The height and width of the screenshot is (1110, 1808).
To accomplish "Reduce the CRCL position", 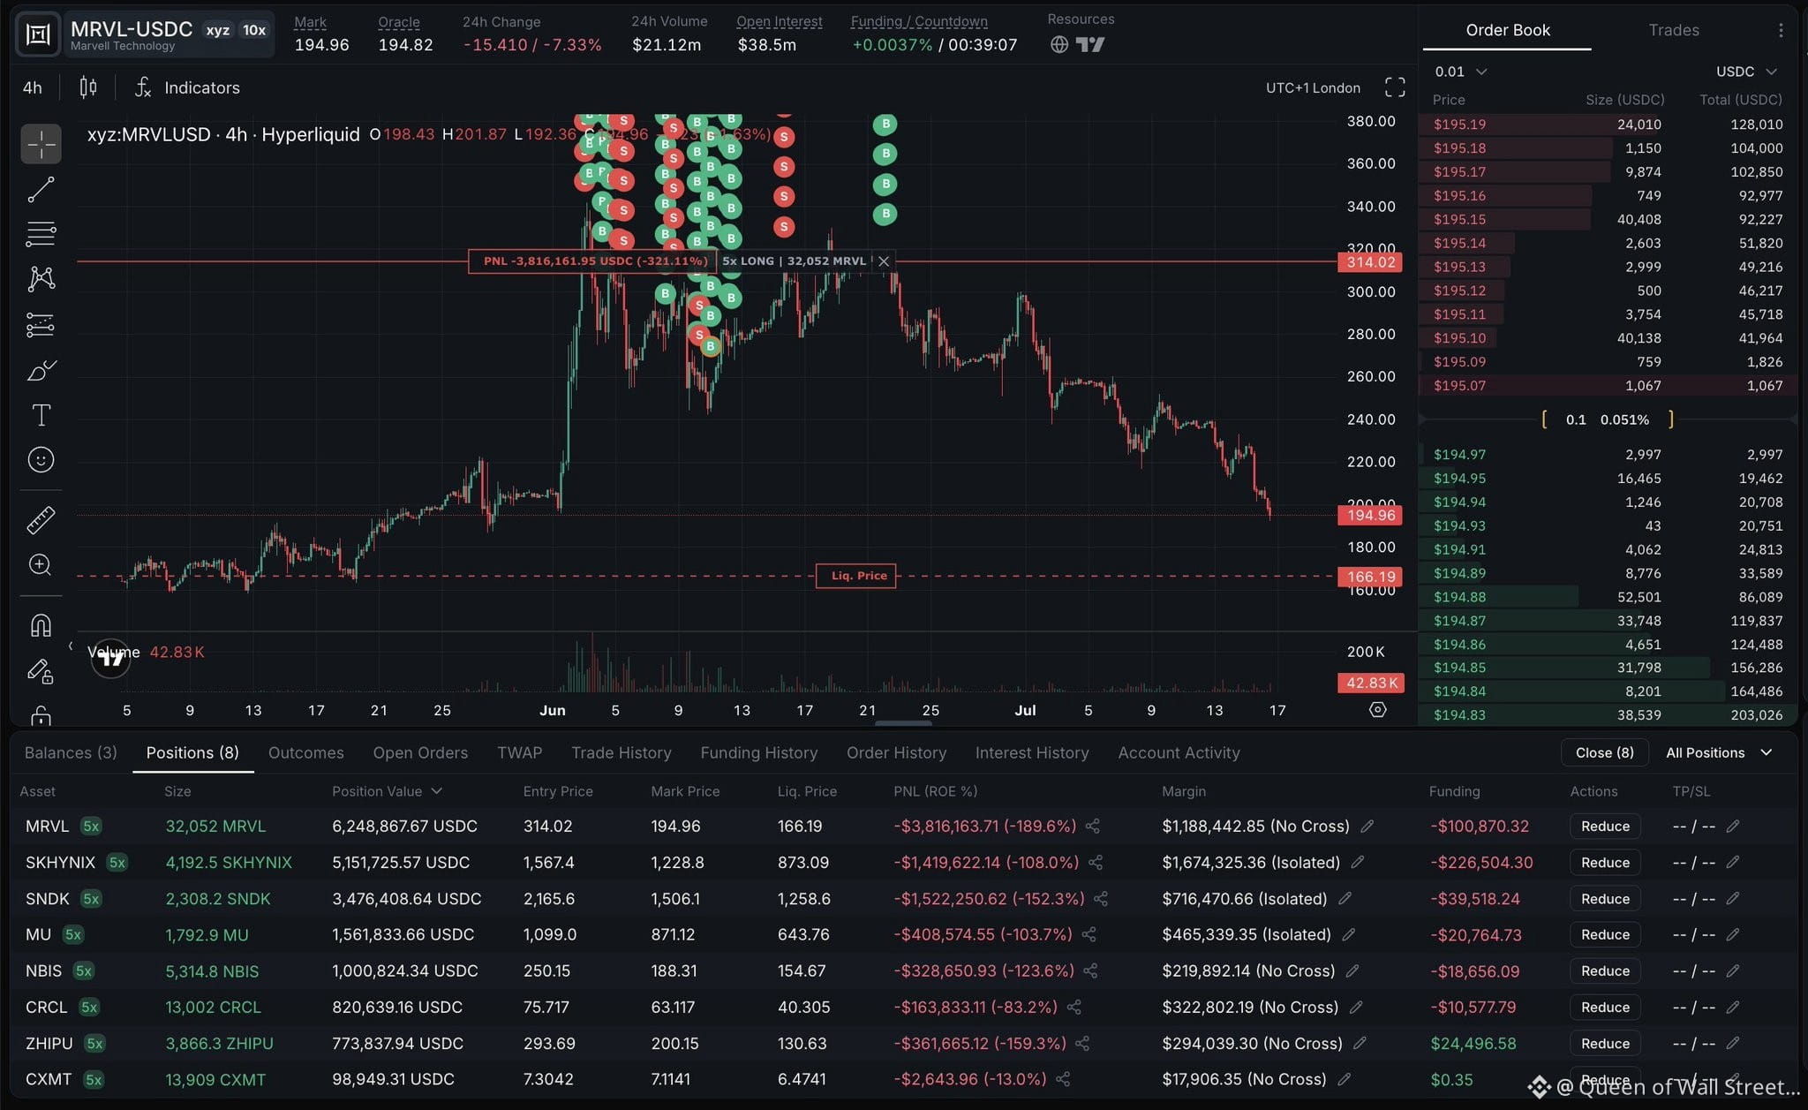I will [1605, 1008].
